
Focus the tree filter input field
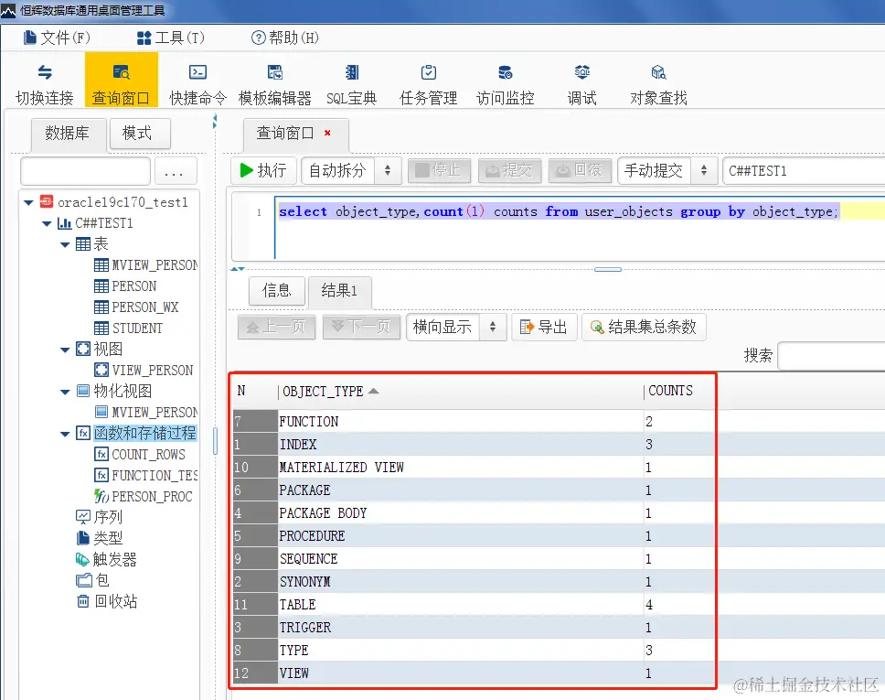(x=85, y=172)
